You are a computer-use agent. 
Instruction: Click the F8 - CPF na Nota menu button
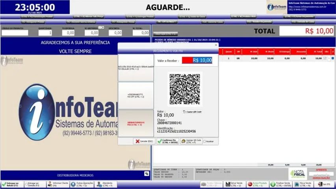167,22
